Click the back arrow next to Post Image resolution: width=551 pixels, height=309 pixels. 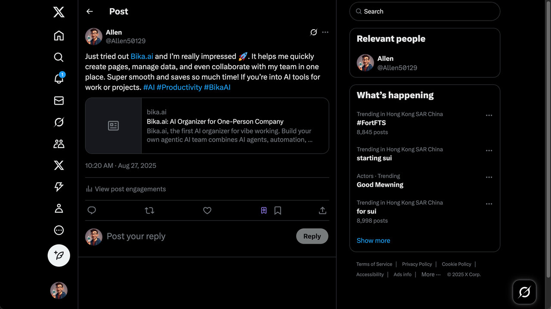coord(90,12)
